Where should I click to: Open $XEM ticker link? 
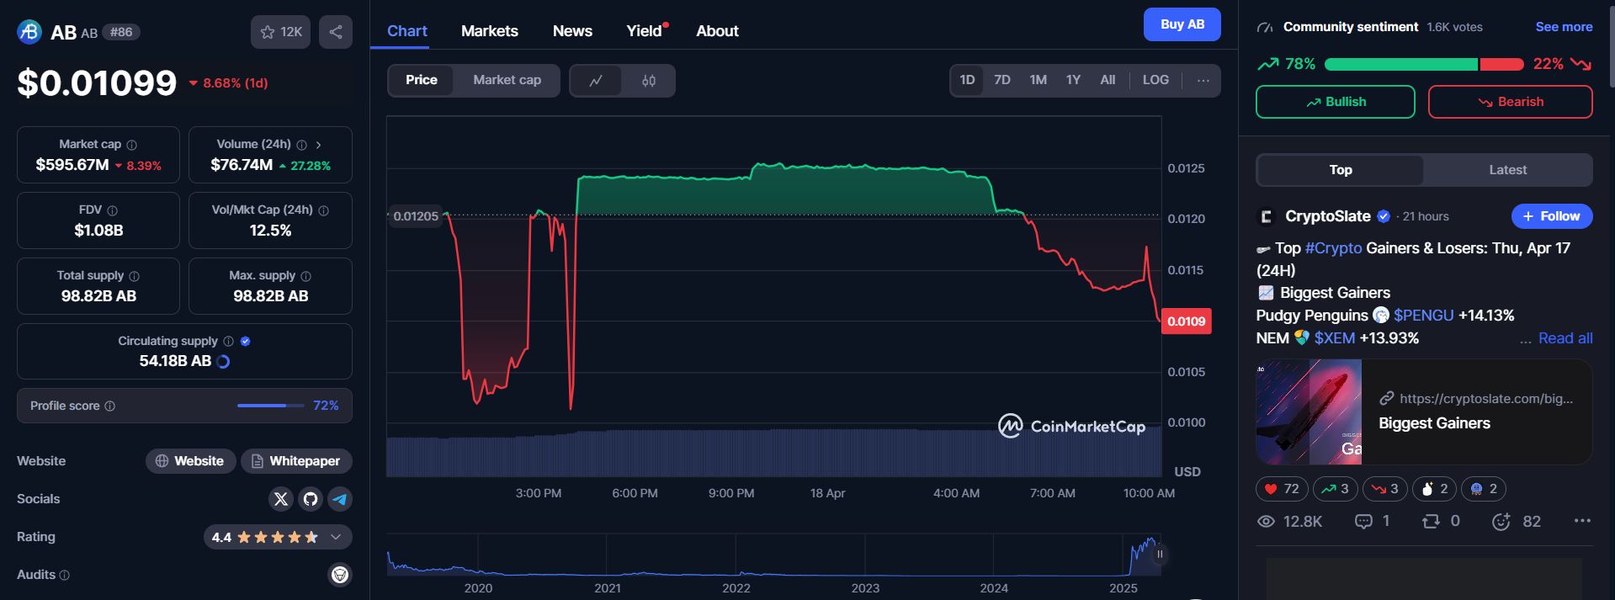point(1335,338)
